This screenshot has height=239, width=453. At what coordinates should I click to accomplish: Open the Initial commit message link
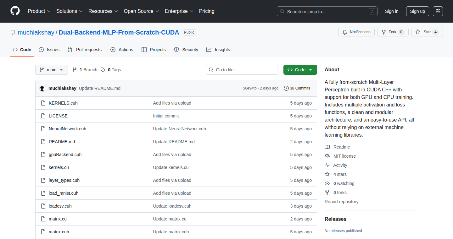pos(166,116)
